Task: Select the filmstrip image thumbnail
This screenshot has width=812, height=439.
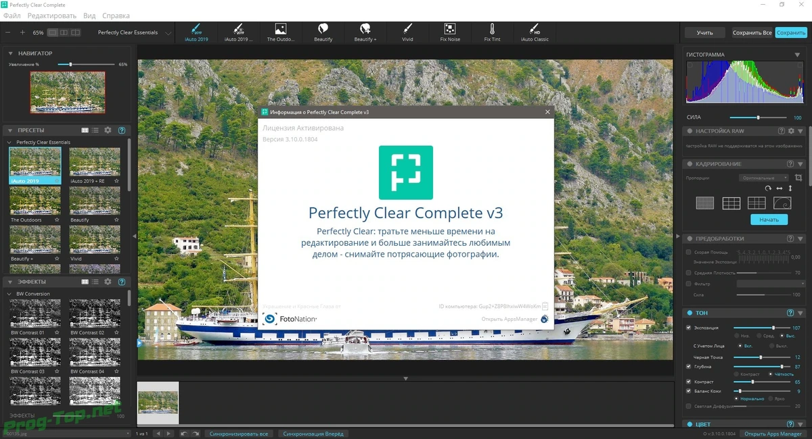Action: 158,403
